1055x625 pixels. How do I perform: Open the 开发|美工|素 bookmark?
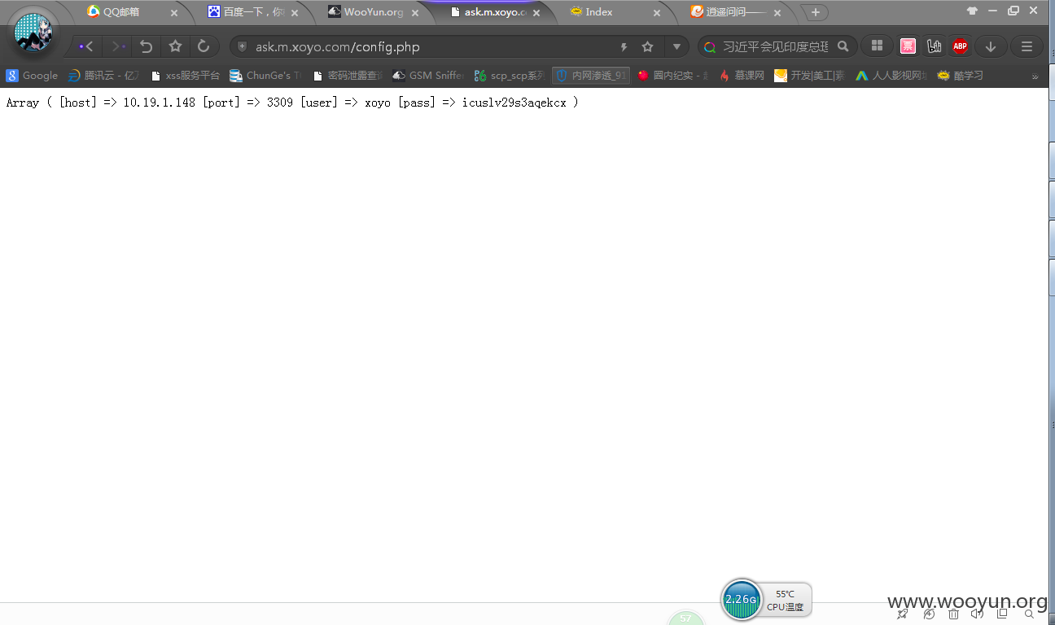(810, 76)
